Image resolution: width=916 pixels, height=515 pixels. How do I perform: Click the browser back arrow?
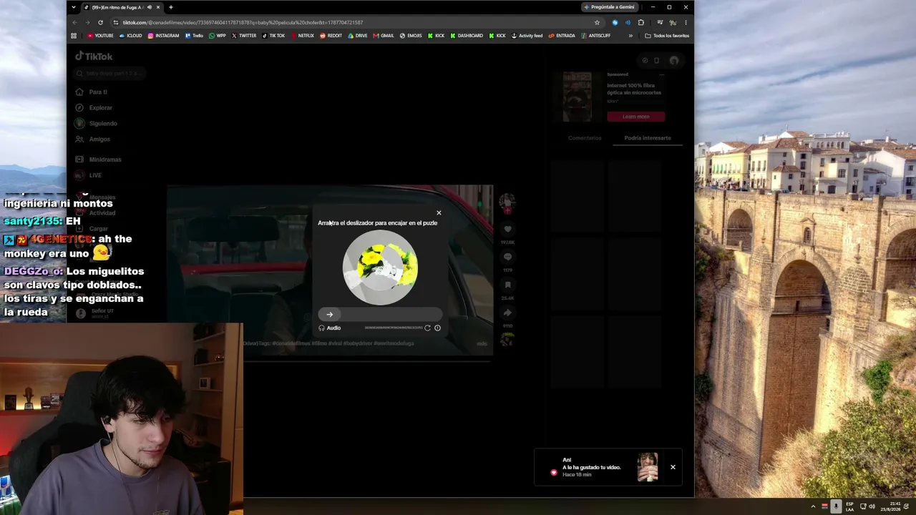coord(74,22)
